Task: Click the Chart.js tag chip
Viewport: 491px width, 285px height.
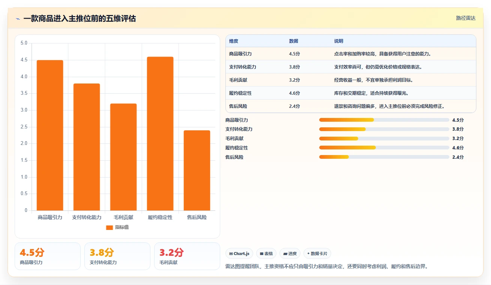Action: [x=239, y=254]
